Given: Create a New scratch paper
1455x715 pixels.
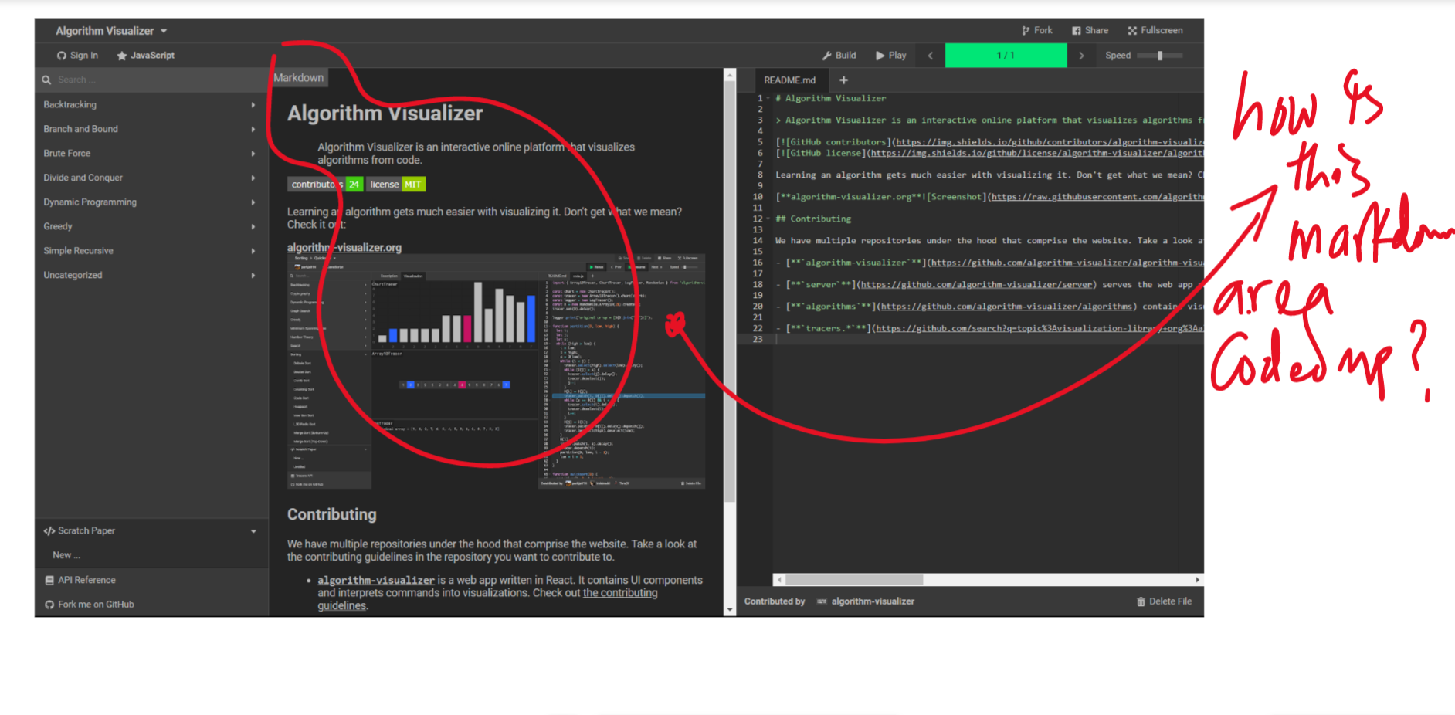Looking at the screenshot, I should tap(151, 555).
